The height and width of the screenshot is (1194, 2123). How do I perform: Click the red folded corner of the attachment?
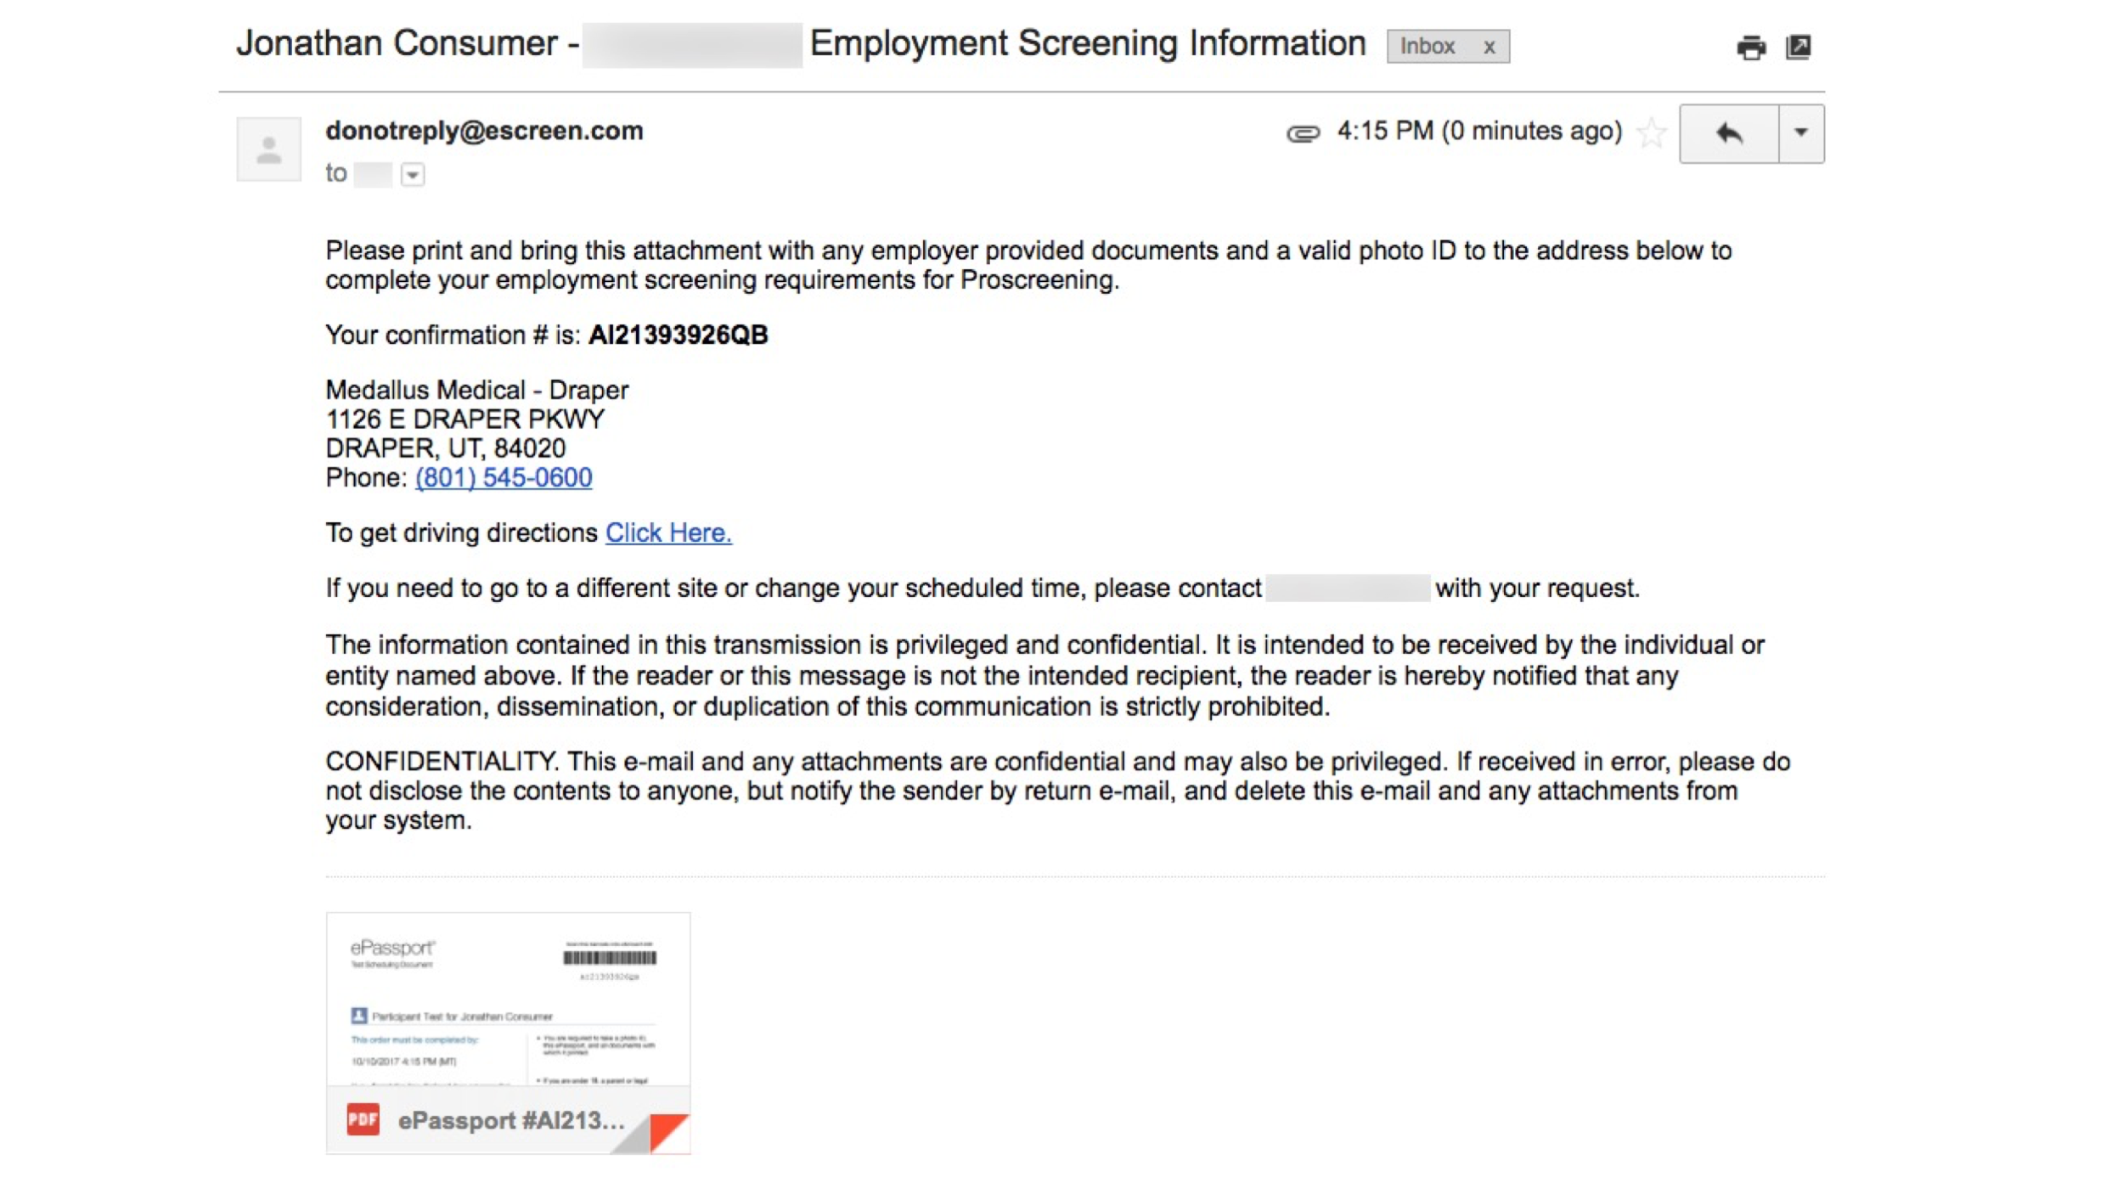click(x=670, y=1133)
